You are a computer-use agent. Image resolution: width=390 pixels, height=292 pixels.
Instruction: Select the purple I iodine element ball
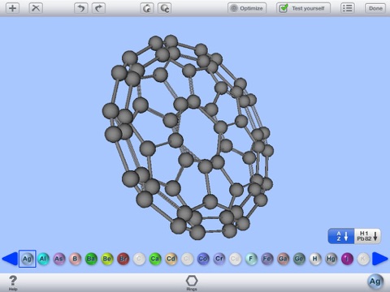[x=347, y=259]
